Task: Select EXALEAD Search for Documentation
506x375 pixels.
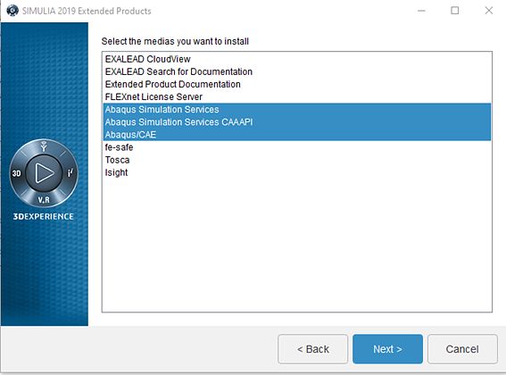Action: [297, 71]
